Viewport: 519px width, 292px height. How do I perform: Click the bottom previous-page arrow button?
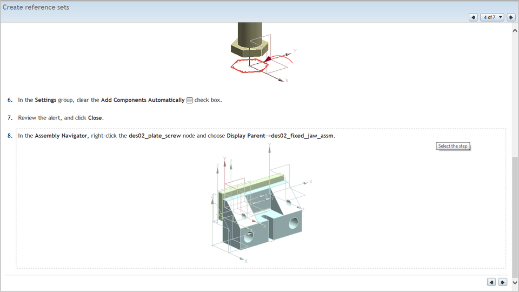coord(491,282)
